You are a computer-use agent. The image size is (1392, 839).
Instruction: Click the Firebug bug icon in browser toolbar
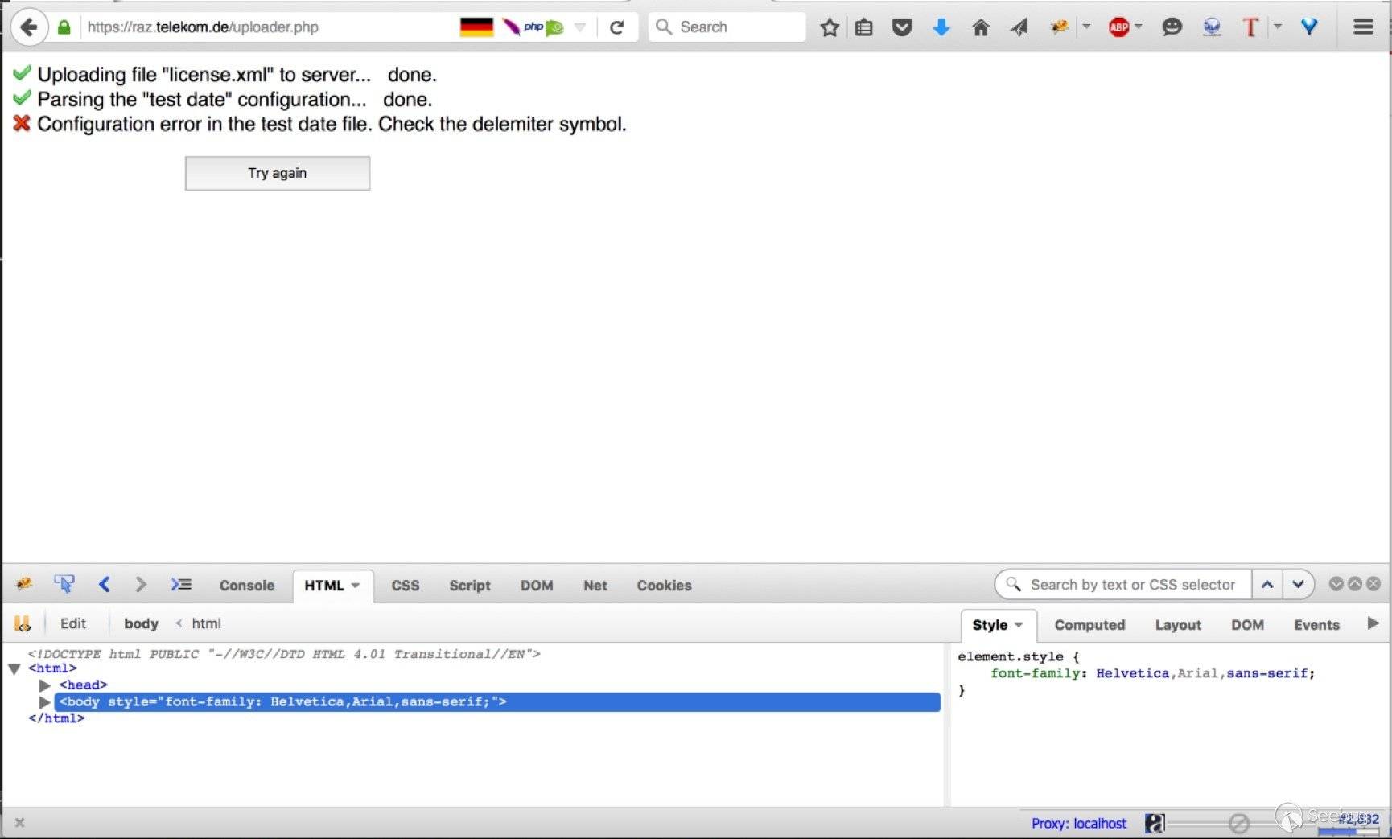click(x=1059, y=27)
